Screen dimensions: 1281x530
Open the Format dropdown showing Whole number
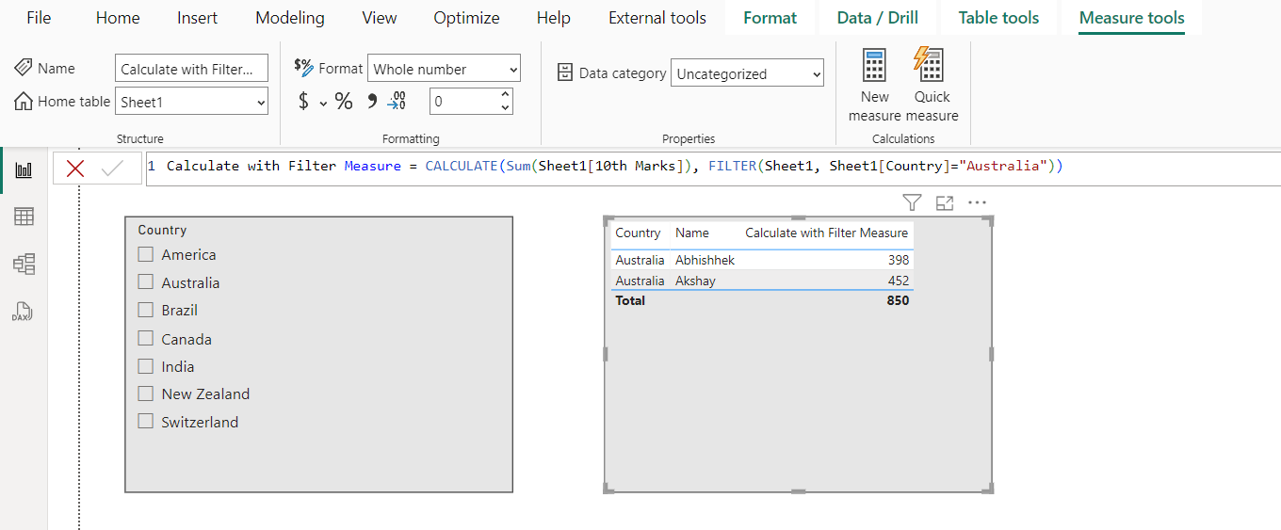pos(444,69)
